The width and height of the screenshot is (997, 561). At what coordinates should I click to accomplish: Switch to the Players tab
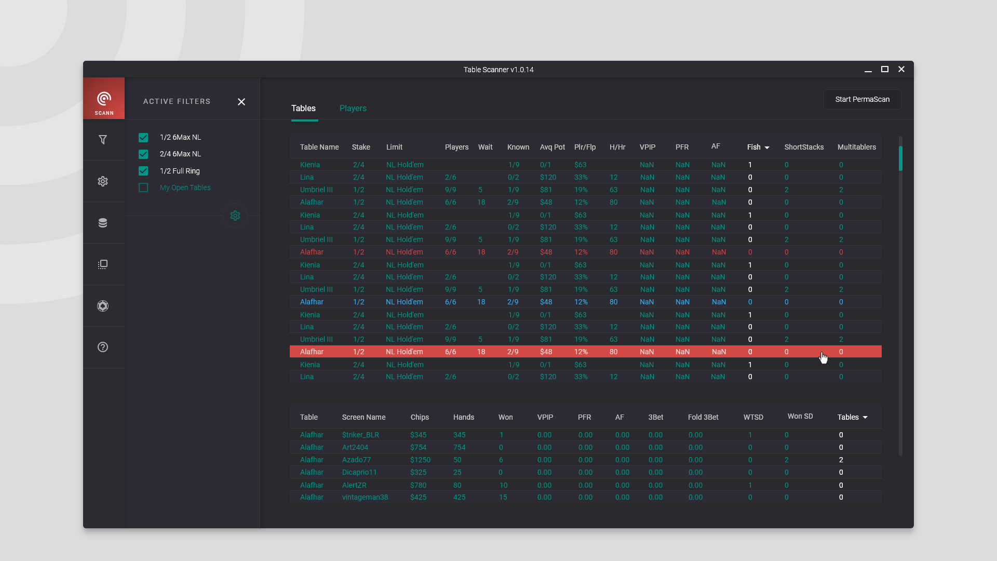click(x=353, y=108)
